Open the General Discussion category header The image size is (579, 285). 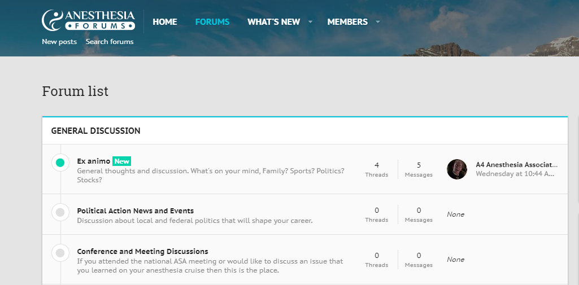coord(96,131)
